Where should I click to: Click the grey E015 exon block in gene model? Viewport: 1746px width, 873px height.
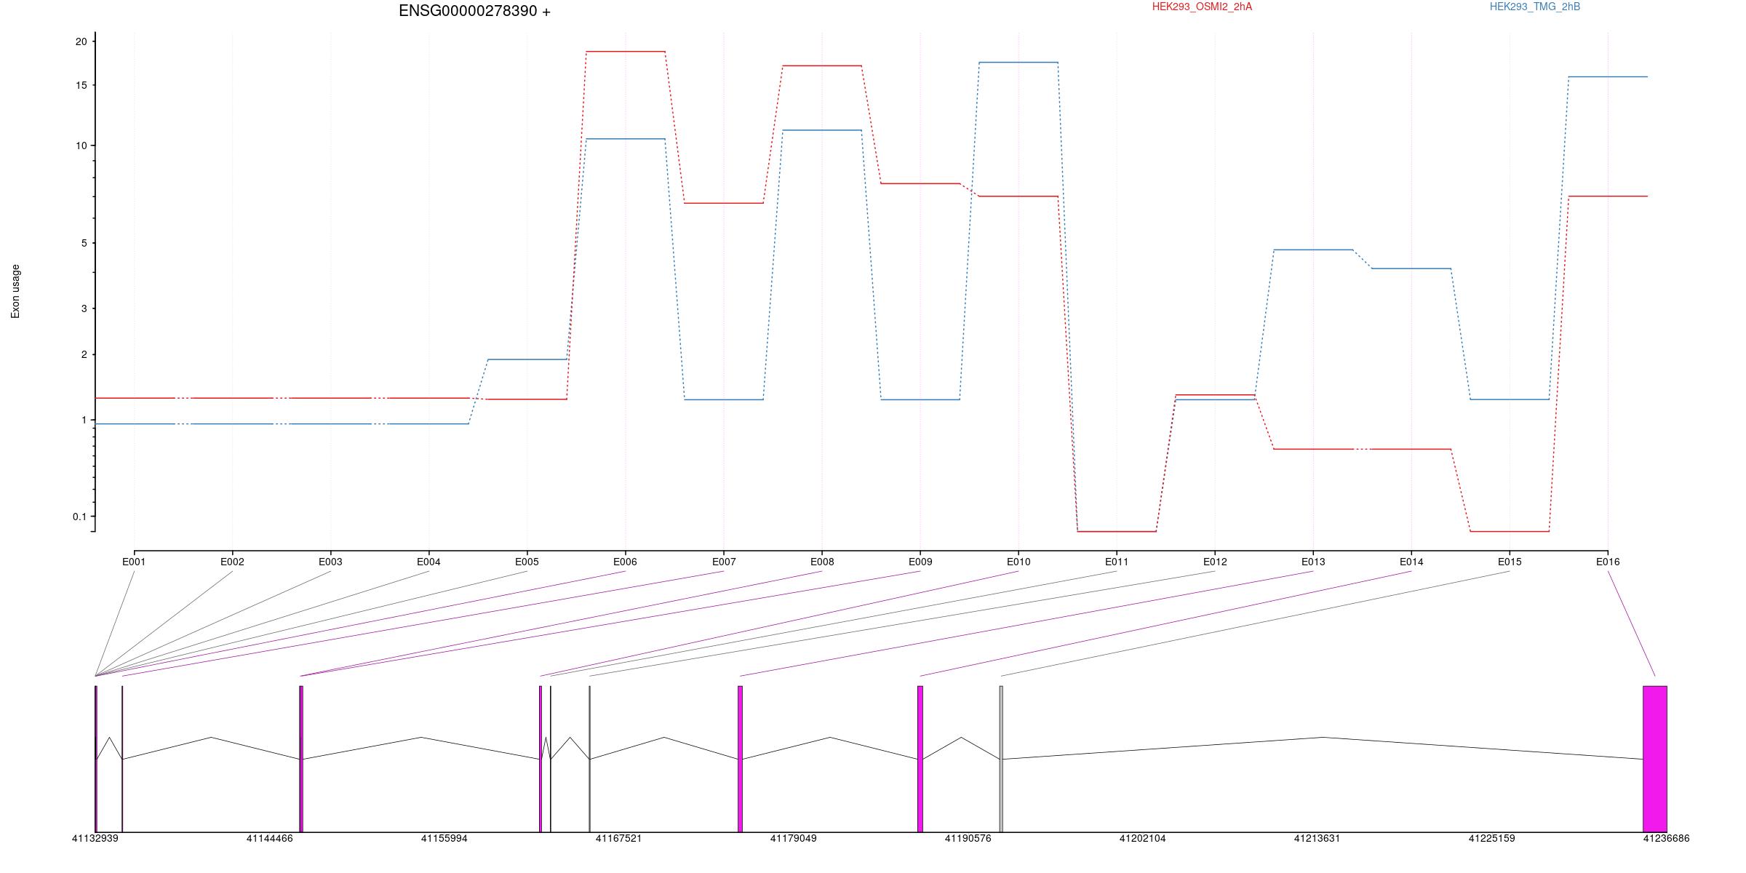pyautogui.click(x=1001, y=759)
